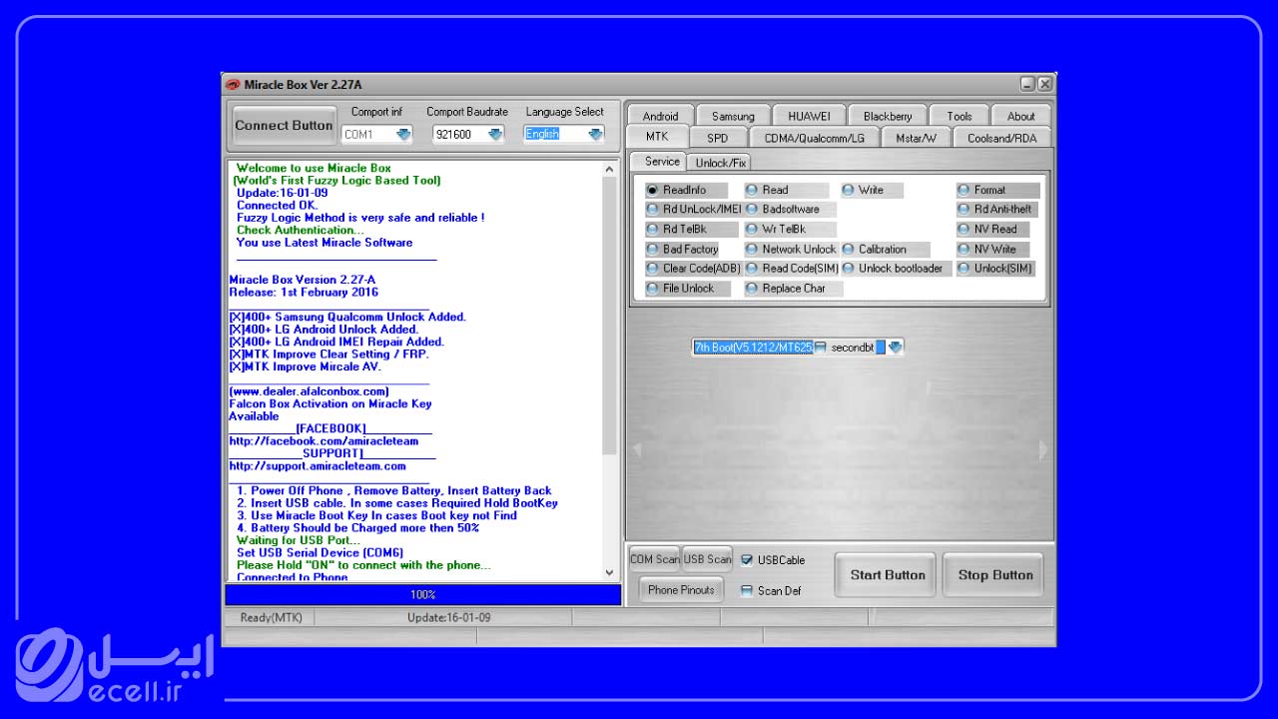Screen dimensions: 1278x719
Task: Switch to the HUAWEI tab
Action: coord(809,116)
